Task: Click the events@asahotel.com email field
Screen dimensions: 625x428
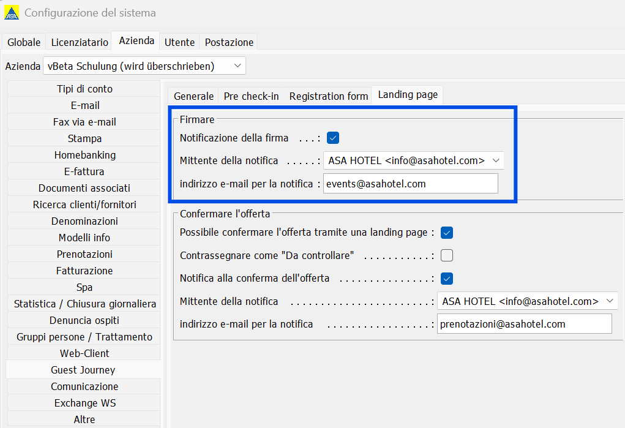Action: [410, 184]
